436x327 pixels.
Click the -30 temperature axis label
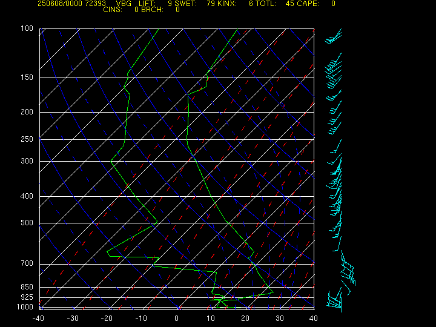coord(73,319)
